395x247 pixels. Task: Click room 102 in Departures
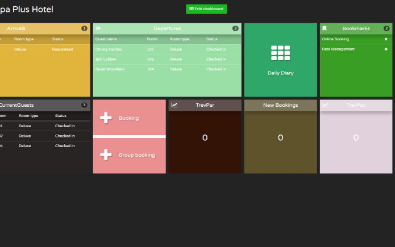pos(150,59)
